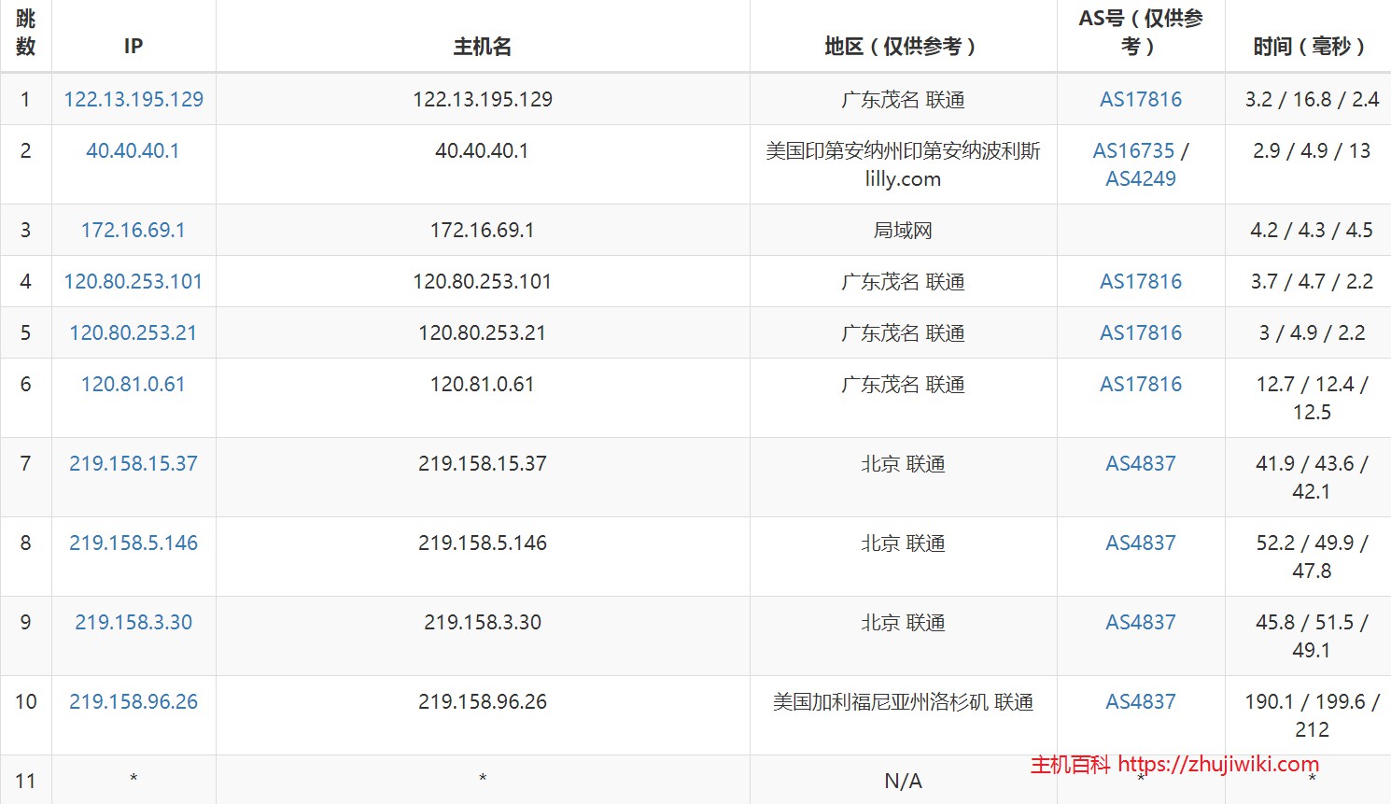Image resolution: width=1391 pixels, height=804 pixels.
Task: Open IP link 219.158.5.146
Action: [x=133, y=543]
